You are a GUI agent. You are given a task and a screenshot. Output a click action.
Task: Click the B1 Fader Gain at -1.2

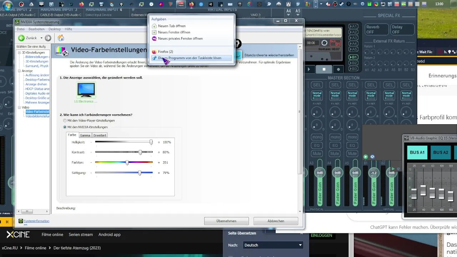pos(374,173)
